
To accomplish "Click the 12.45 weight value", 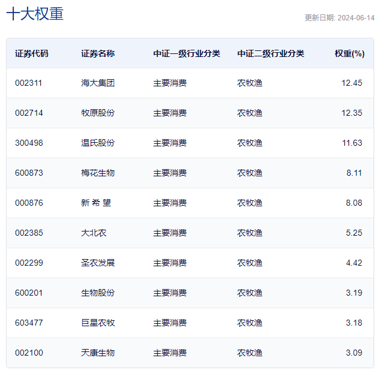I will [351, 83].
